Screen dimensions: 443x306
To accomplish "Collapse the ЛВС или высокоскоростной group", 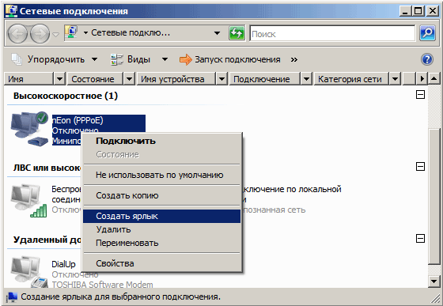I will point(420,167).
